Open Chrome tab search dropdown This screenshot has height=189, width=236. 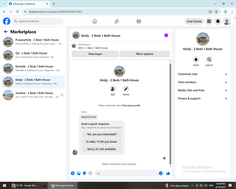click(x=4, y=4)
